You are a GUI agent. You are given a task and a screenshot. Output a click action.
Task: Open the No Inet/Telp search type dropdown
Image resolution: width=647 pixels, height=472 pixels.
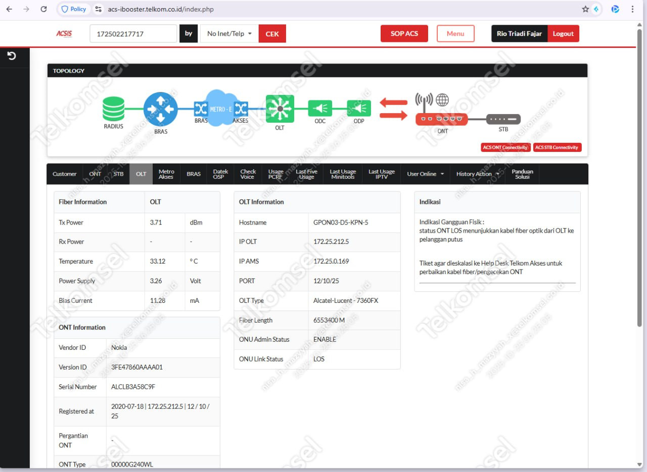[x=229, y=34]
